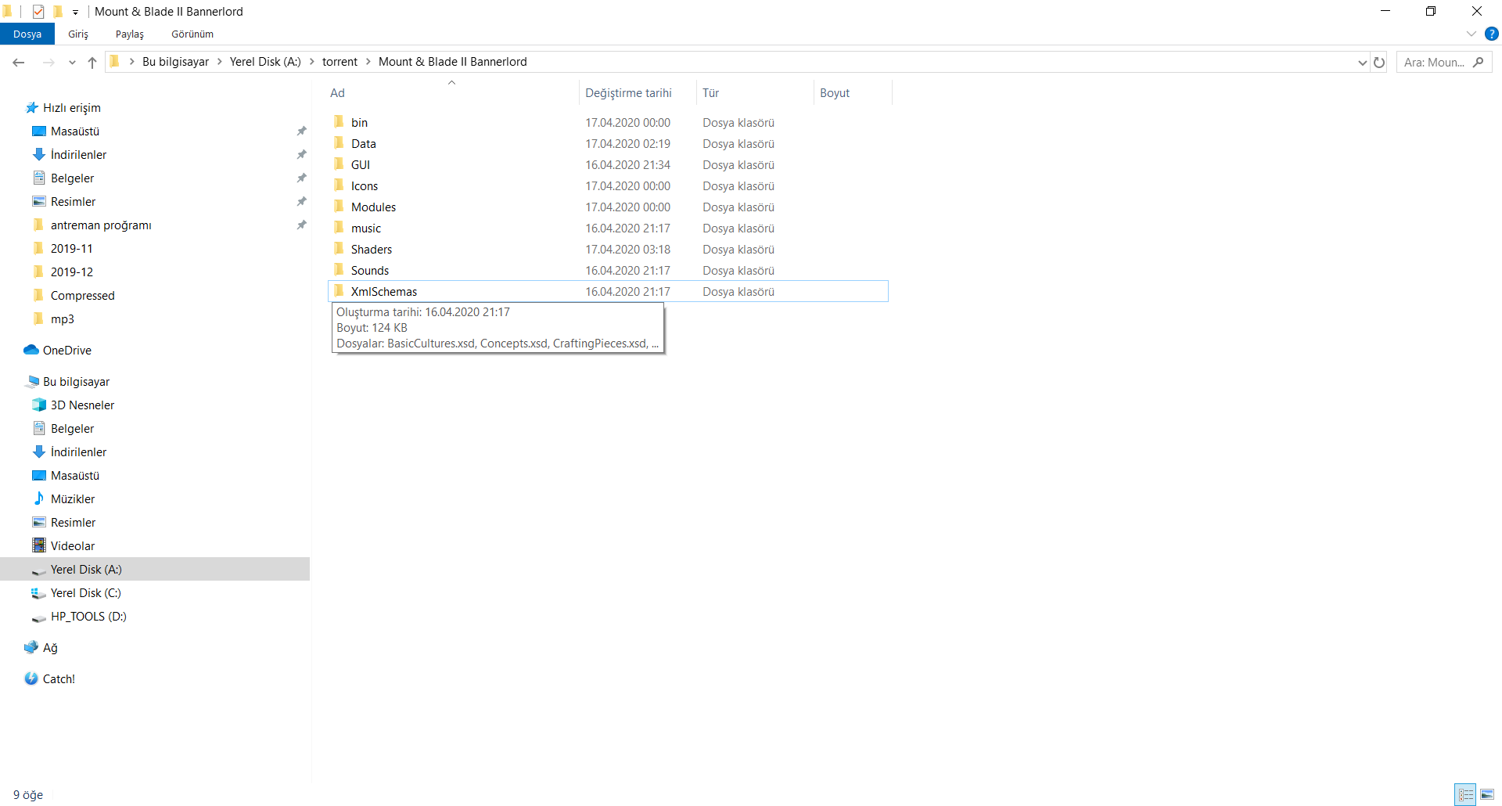The image size is (1502, 806).
Task: Select the Icons folder icon
Action: pyautogui.click(x=339, y=185)
